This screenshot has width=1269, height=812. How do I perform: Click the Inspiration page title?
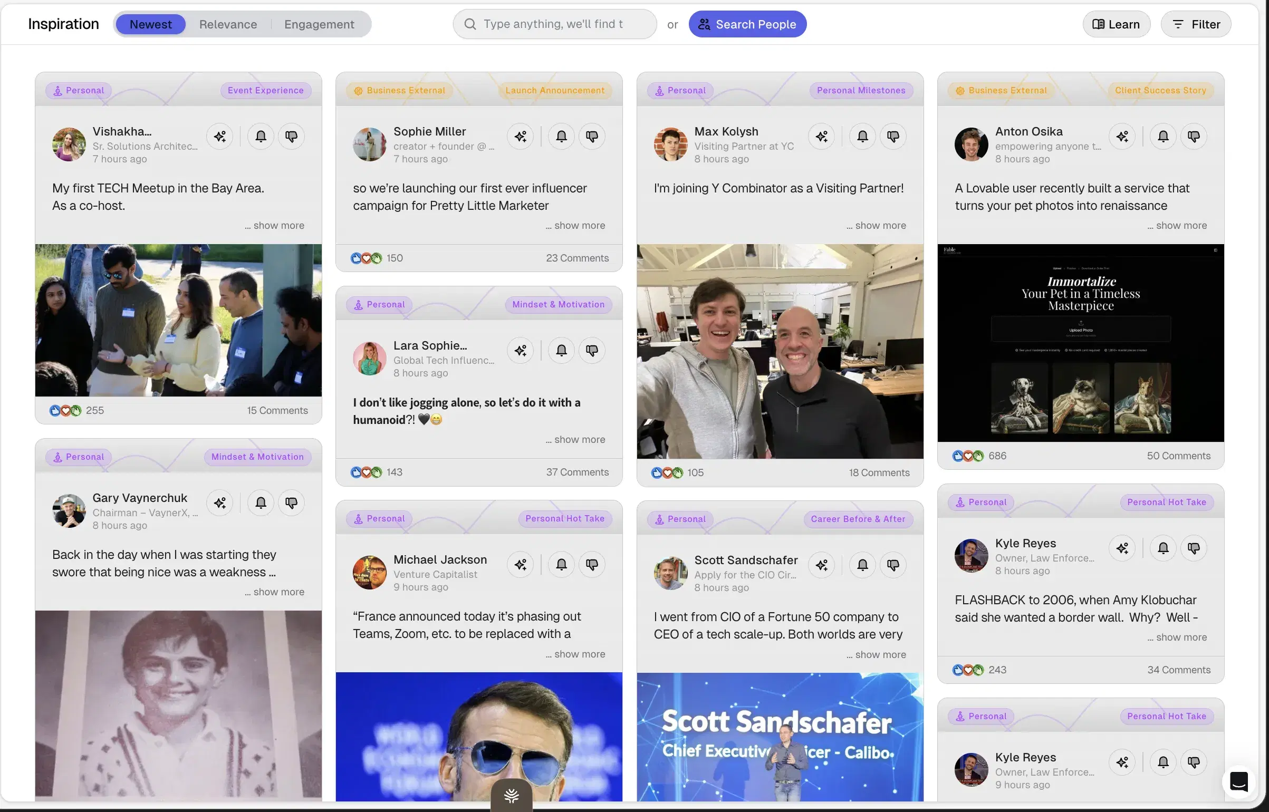(x=63, y=24)
